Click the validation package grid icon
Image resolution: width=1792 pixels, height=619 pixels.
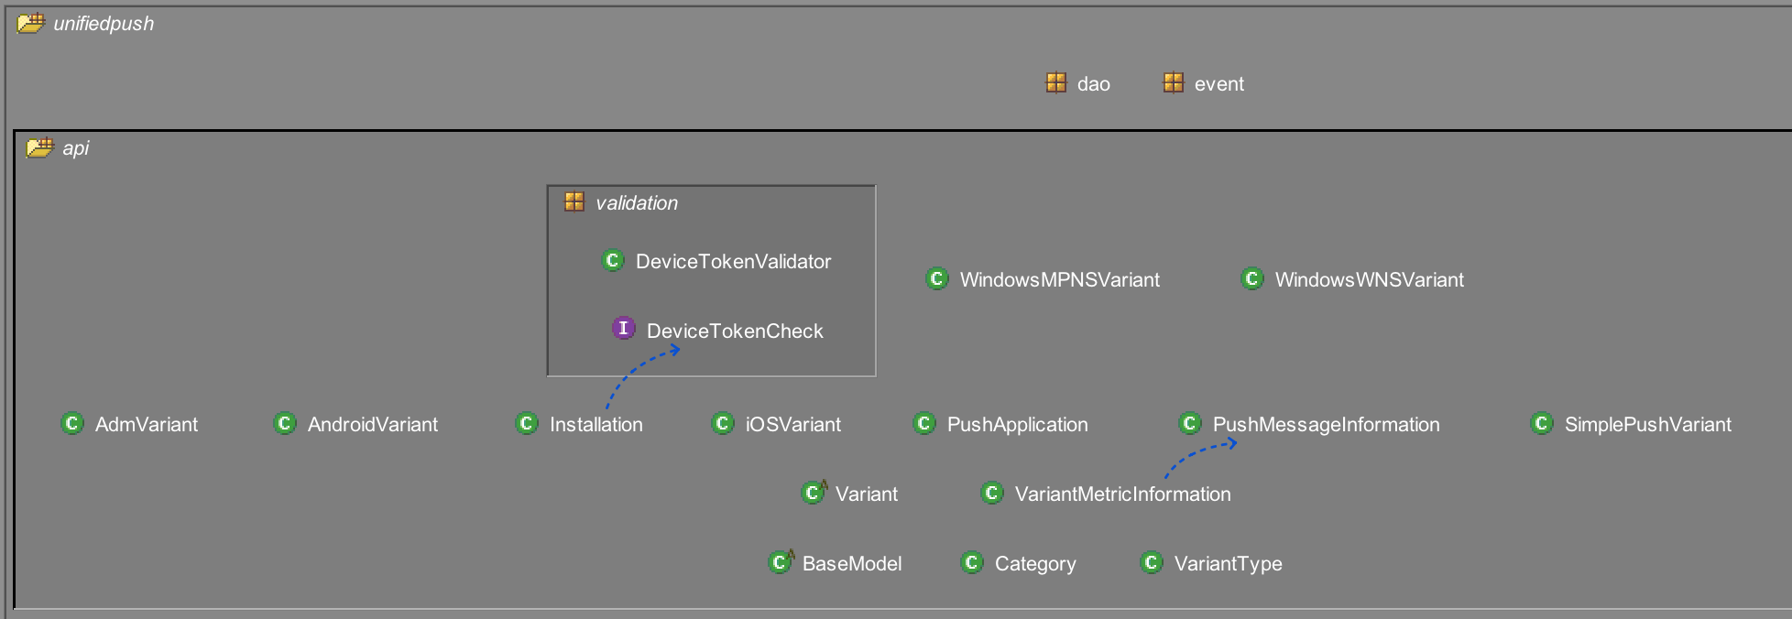(574, 202)
